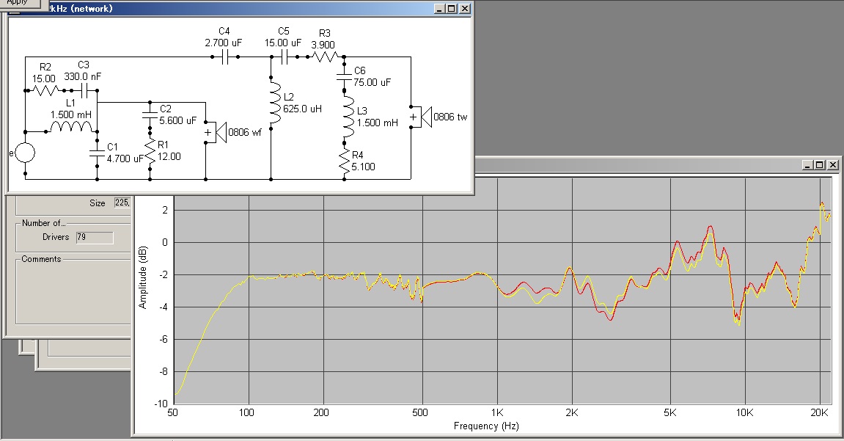Click the Comments group label
The image size is (844, 441).
tap(42, 259)
